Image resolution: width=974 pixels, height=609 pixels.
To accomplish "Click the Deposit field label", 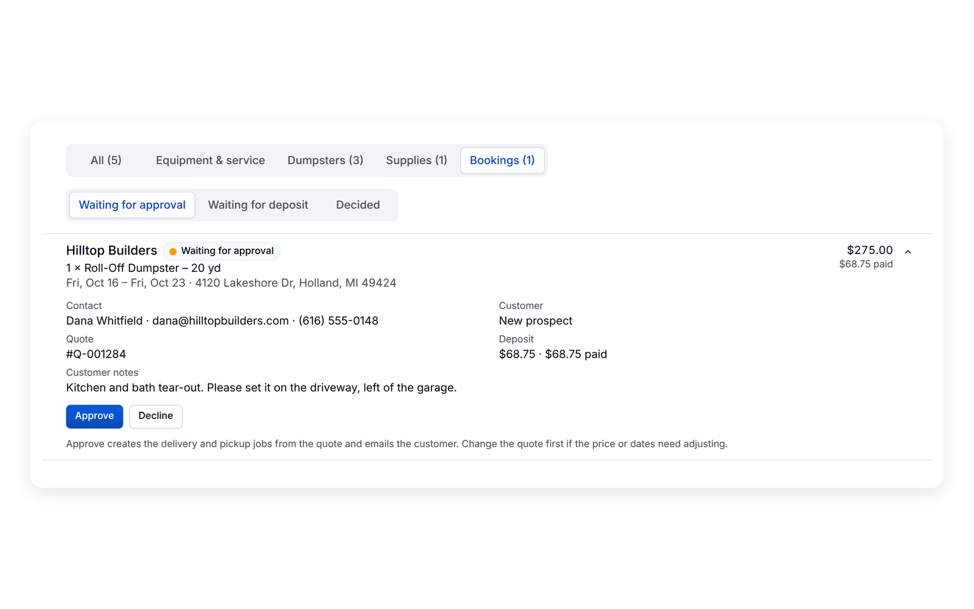I will click(516, 339).
